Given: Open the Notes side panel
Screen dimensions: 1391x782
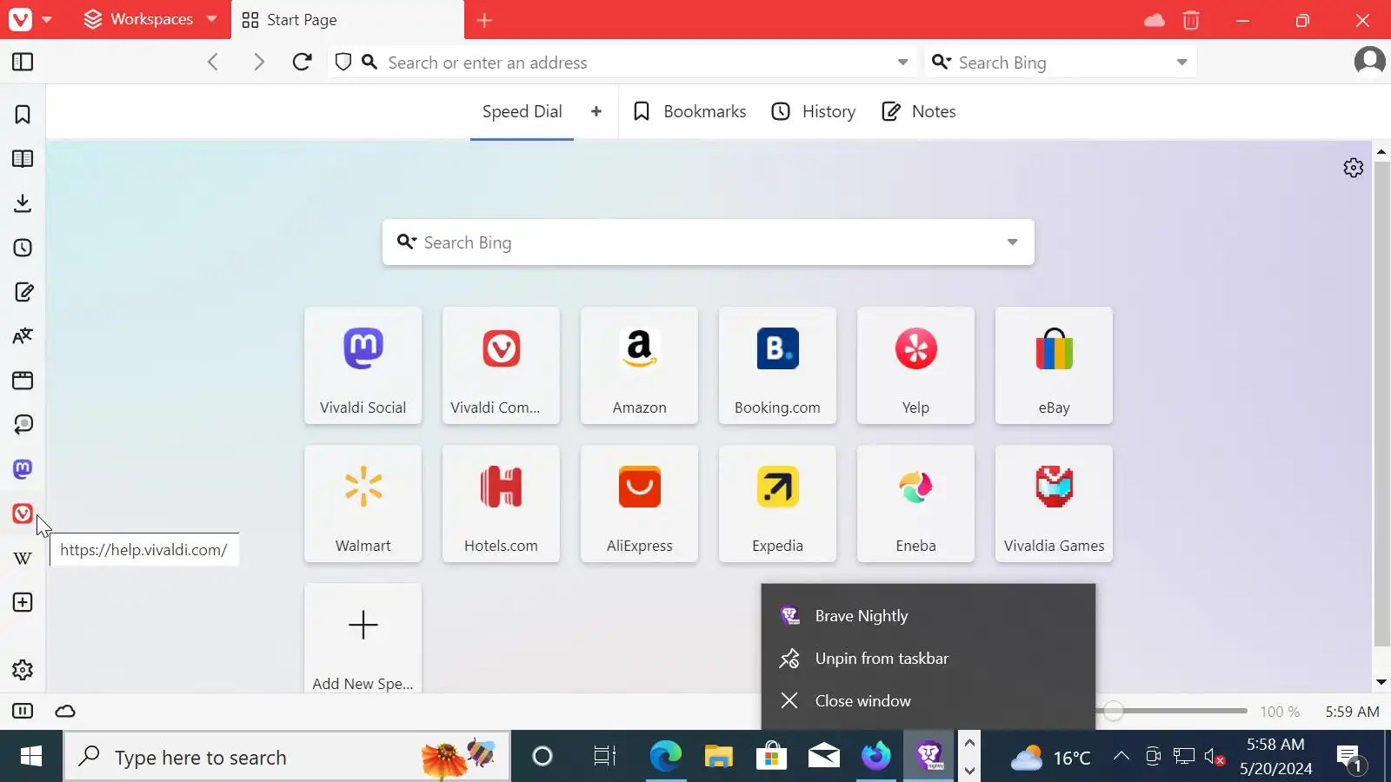Looking at the screenshot, I should coord(23,292).
